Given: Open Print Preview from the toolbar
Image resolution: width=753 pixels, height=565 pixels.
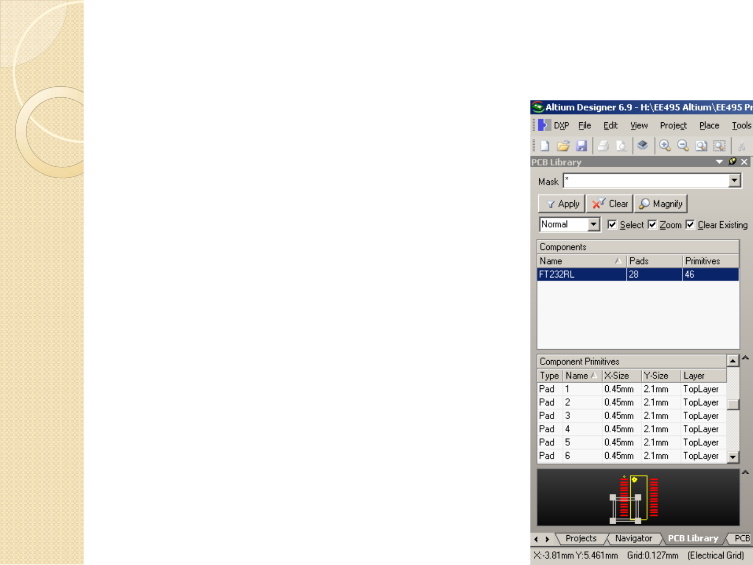Looking at the screenshot, I should (621, 146).
